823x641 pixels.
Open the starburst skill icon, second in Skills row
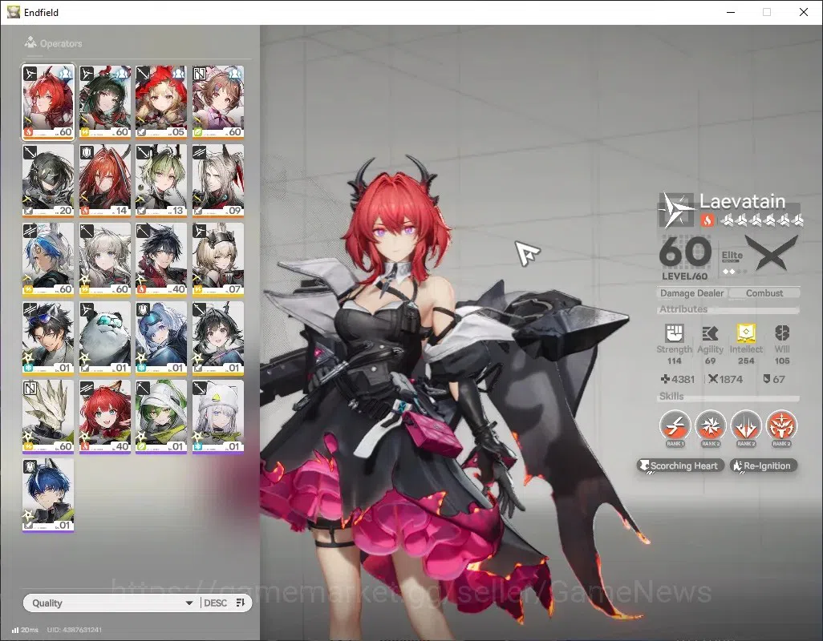(x=711, y=426)
